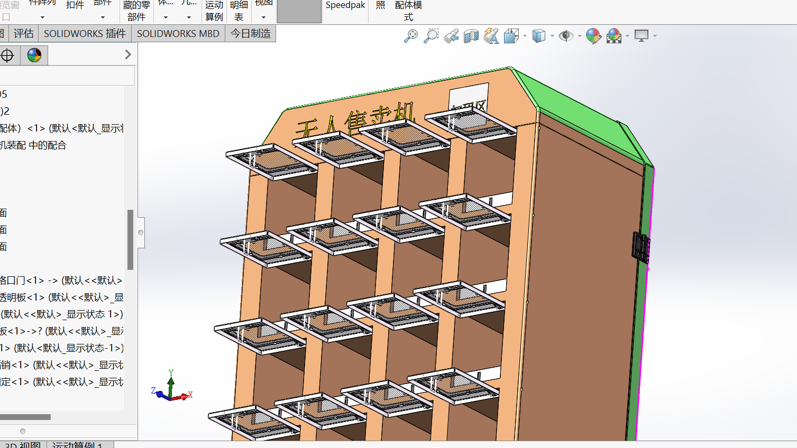The image size is (797, 448).
Task: Click the View Orientation cube icon
Action: coord(511,36)
